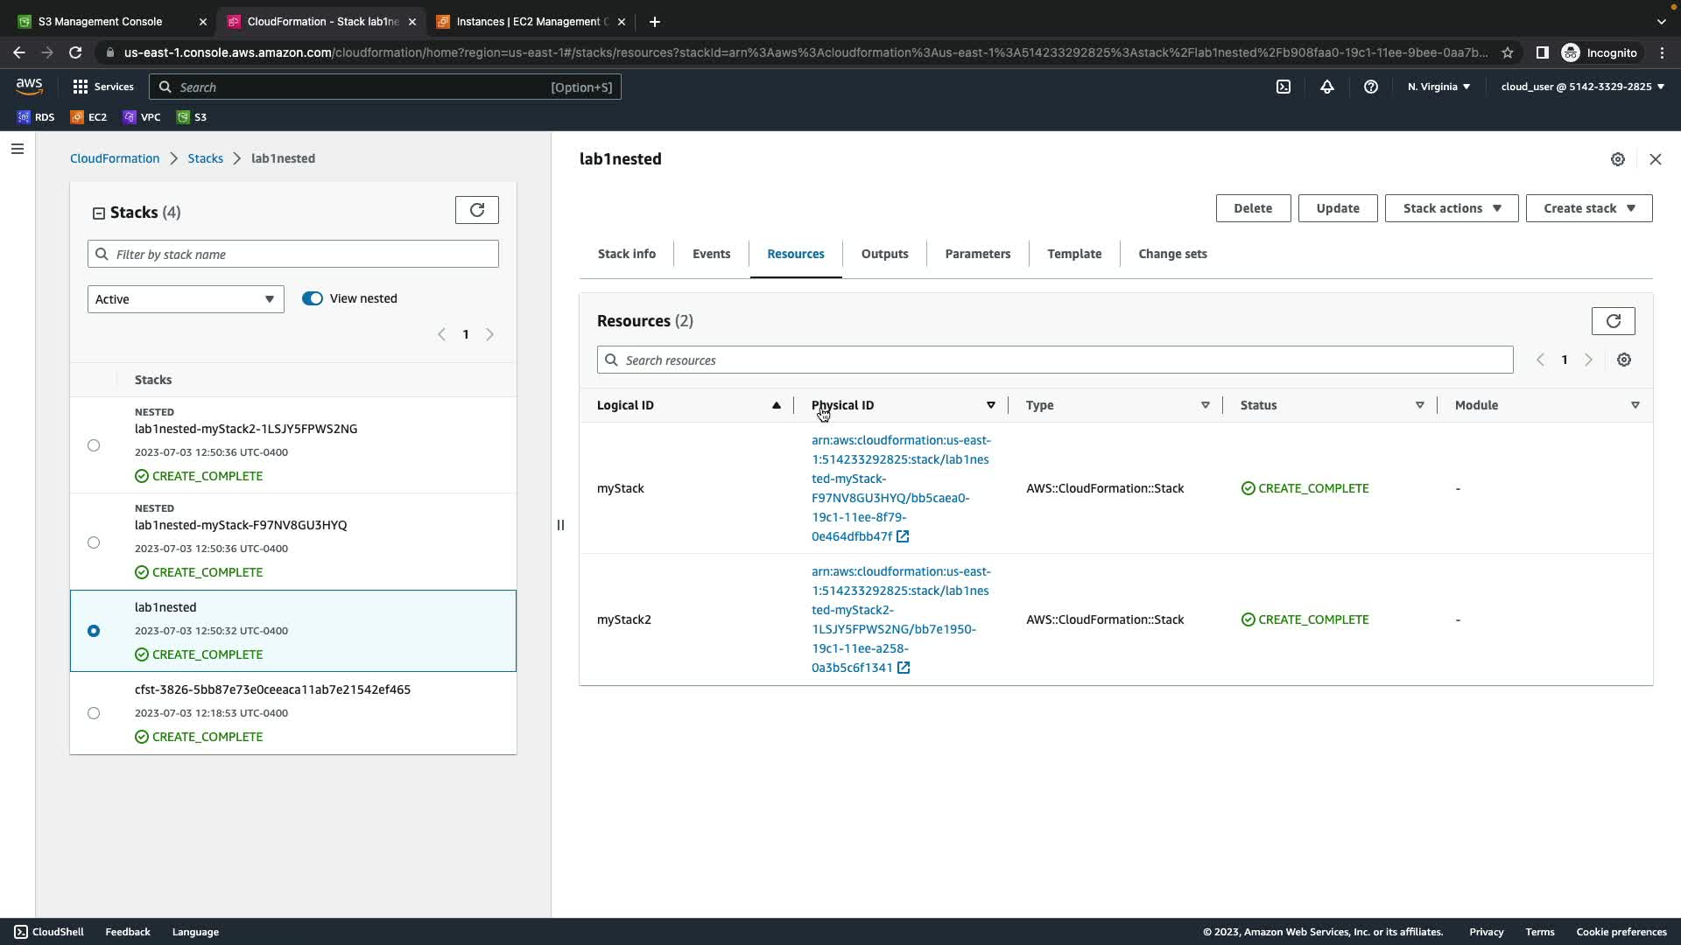Open the Services grid menu

[x=102, y=87]
